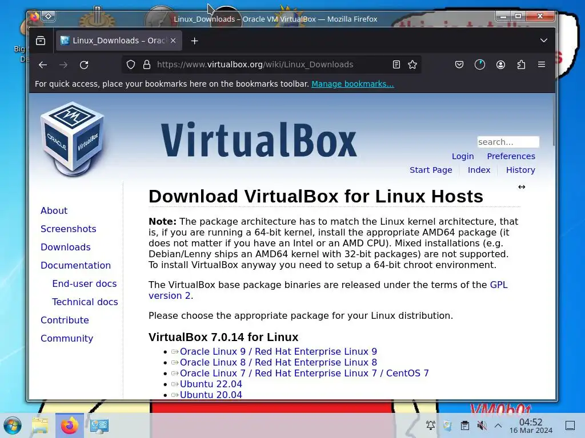Open the clipboard tray icon

[464, 425]
